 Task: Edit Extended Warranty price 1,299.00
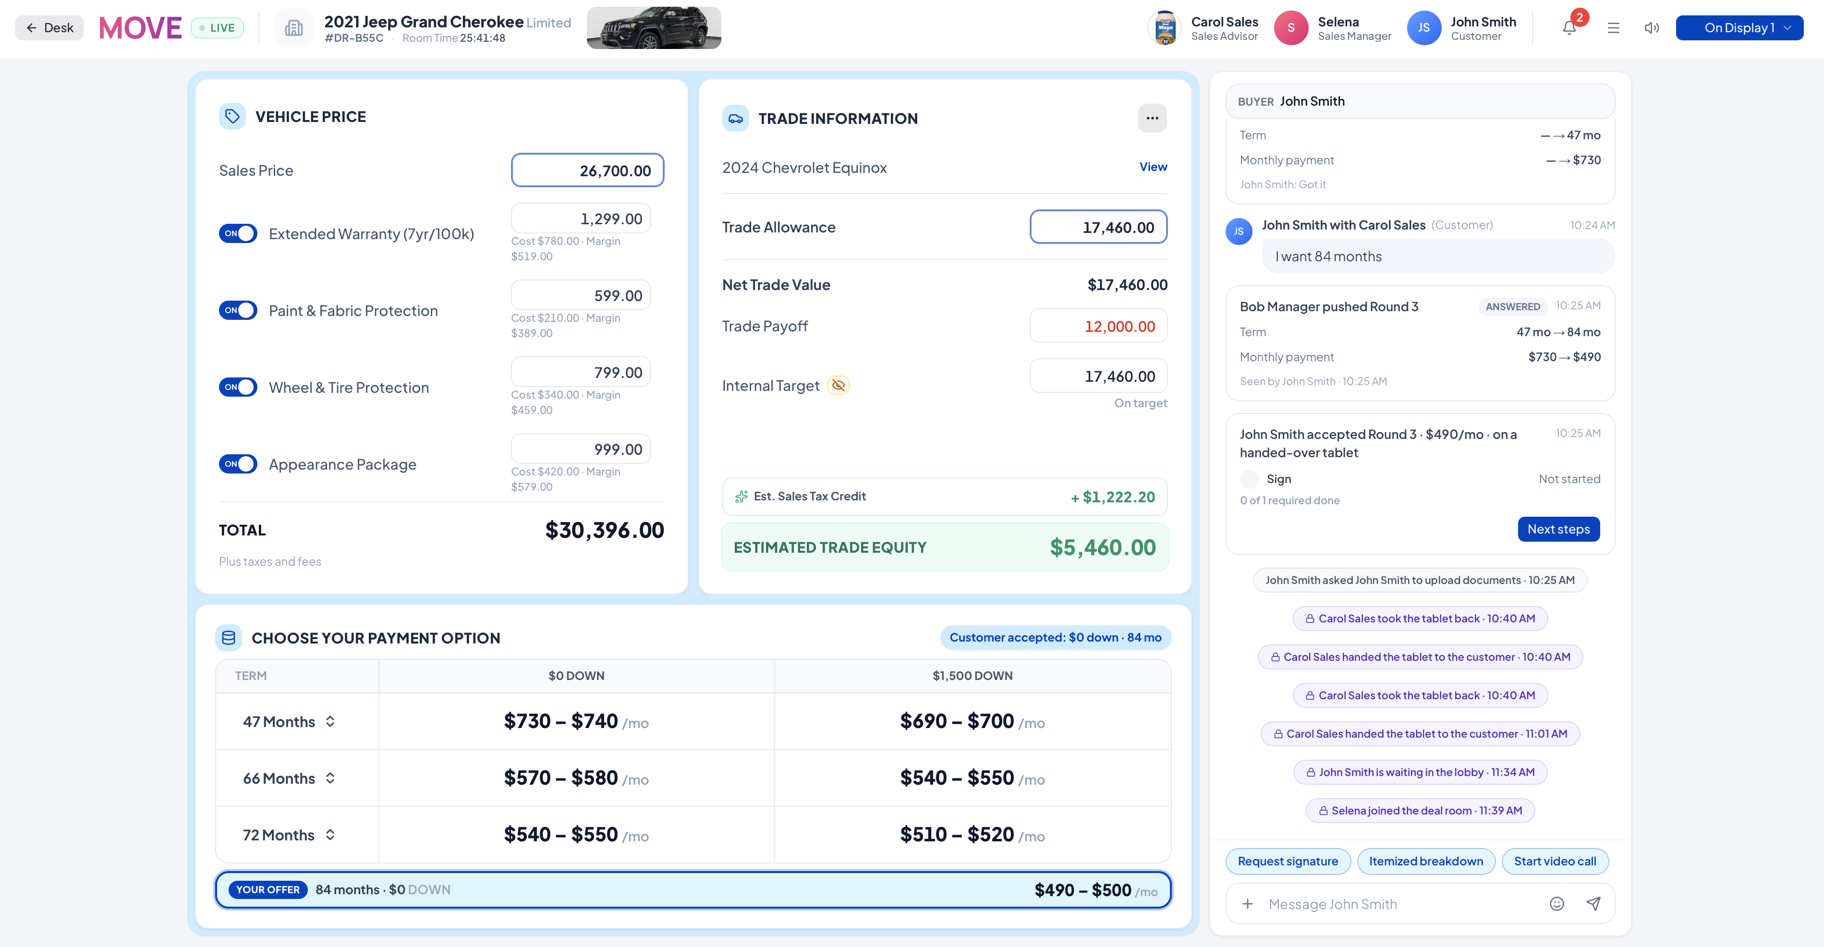(581, 219)
